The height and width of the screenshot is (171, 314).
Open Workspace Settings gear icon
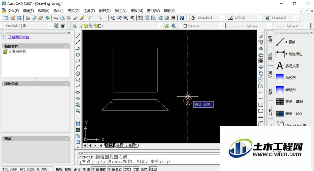[x=56, y=26]
